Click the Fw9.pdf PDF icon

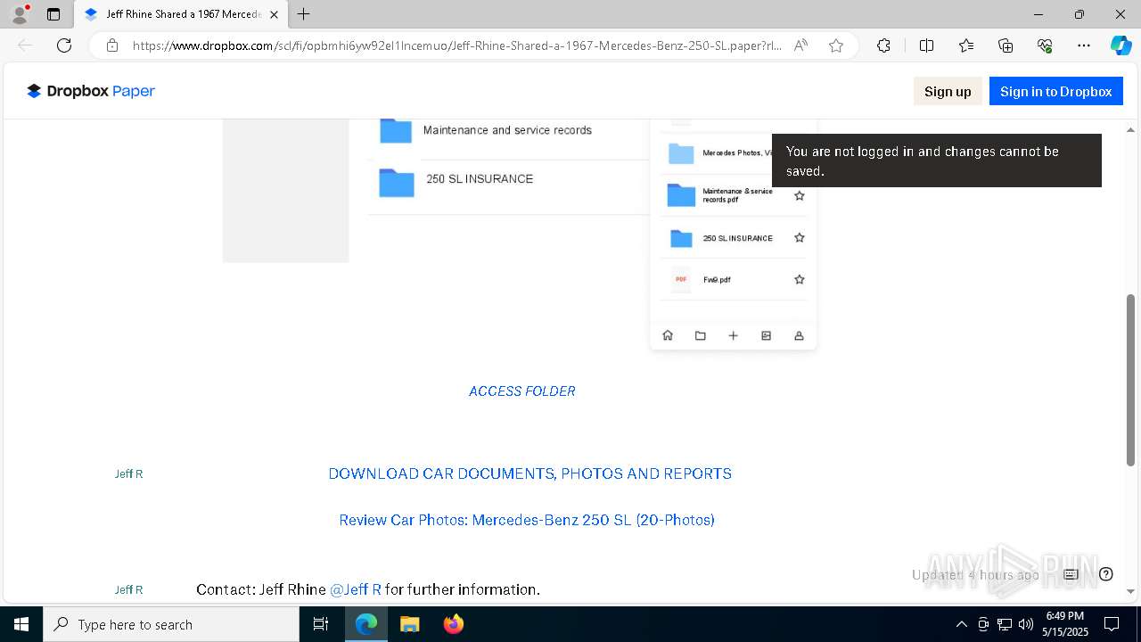[681, 279]
